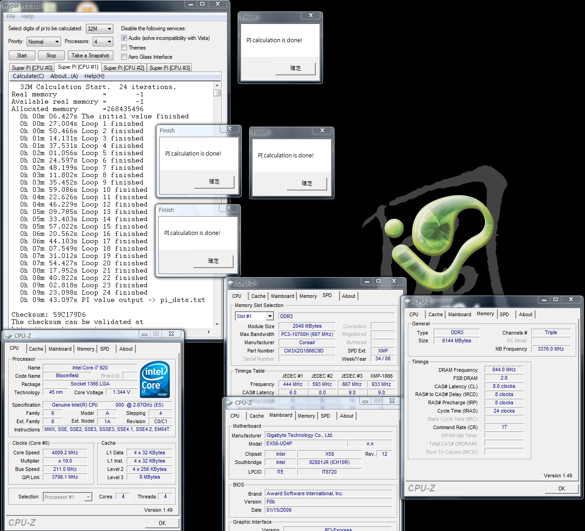Screen dimensions: 585x531
Task: Click the CPU-Z icon in Mainboard window title
Action: coord(229,402)
